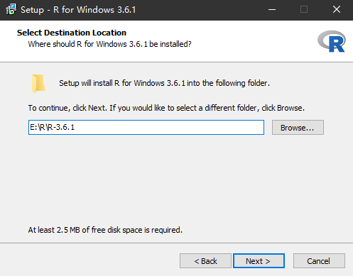Click the 'Setup will install R' message

(x=164, y=83)
